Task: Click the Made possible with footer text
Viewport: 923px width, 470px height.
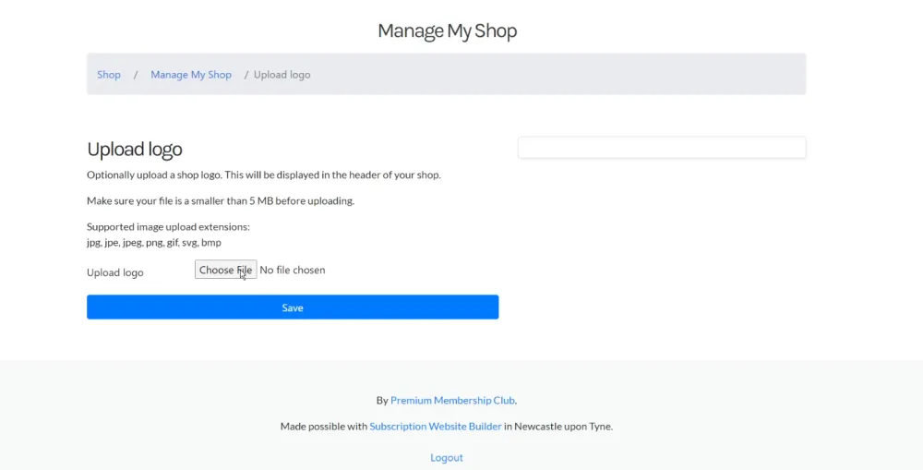Action: click(324, 427)
